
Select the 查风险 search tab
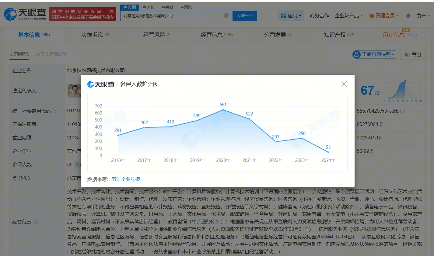coord(186,7)
